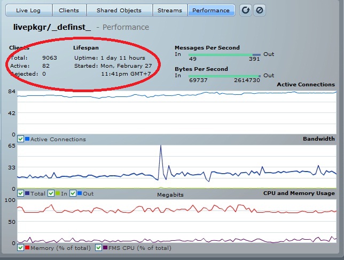Screen dimensions: 344x260
Task: Uncheck the Total bandwidth checkbox
Action: (x=20, y=193)
